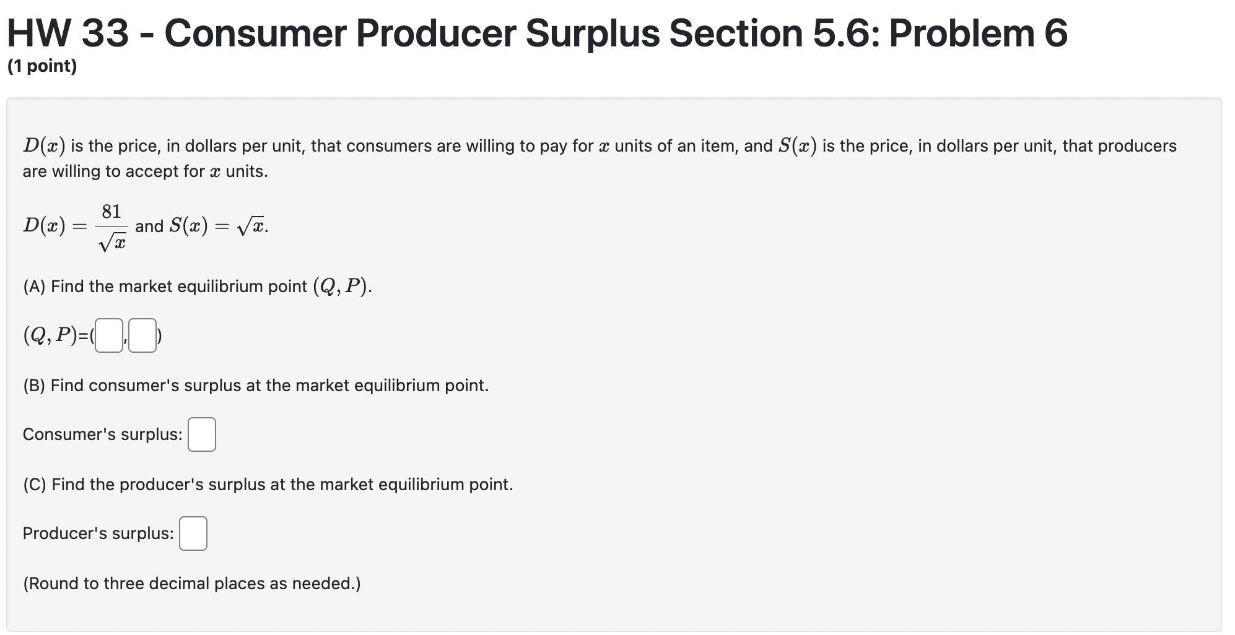Select the Producer's surplus answer field
The height and width of the screenshot is (635, 1235).
(x=193, y=533)
